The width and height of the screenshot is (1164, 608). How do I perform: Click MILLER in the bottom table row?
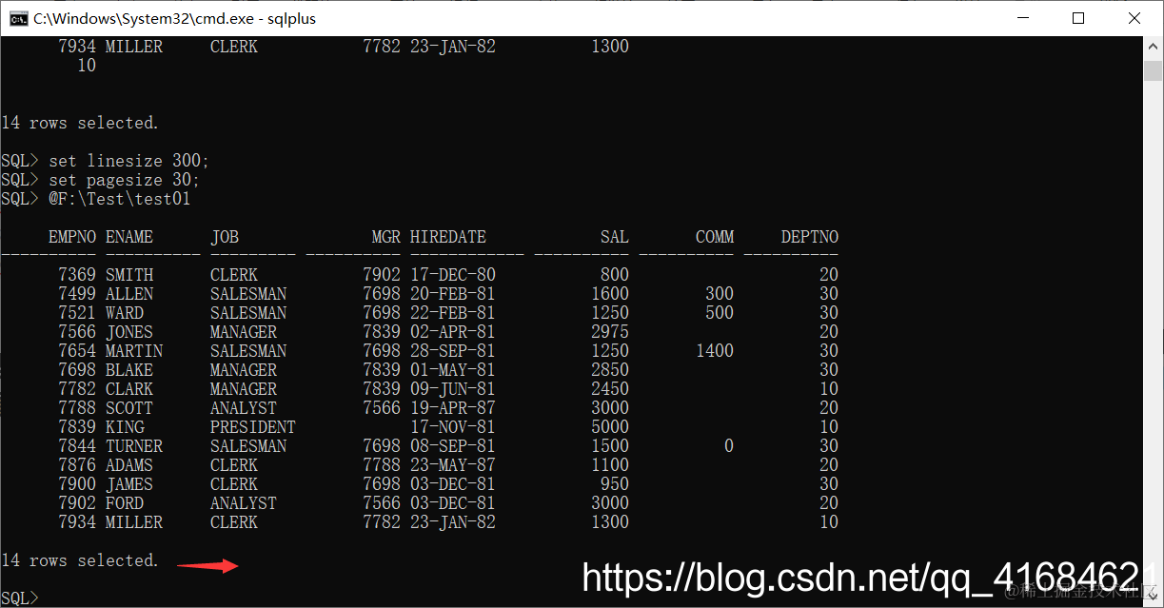pos(134,522)
